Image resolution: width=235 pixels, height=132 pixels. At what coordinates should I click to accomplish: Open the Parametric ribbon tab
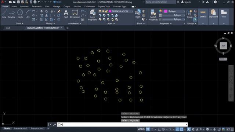(37, 7)
